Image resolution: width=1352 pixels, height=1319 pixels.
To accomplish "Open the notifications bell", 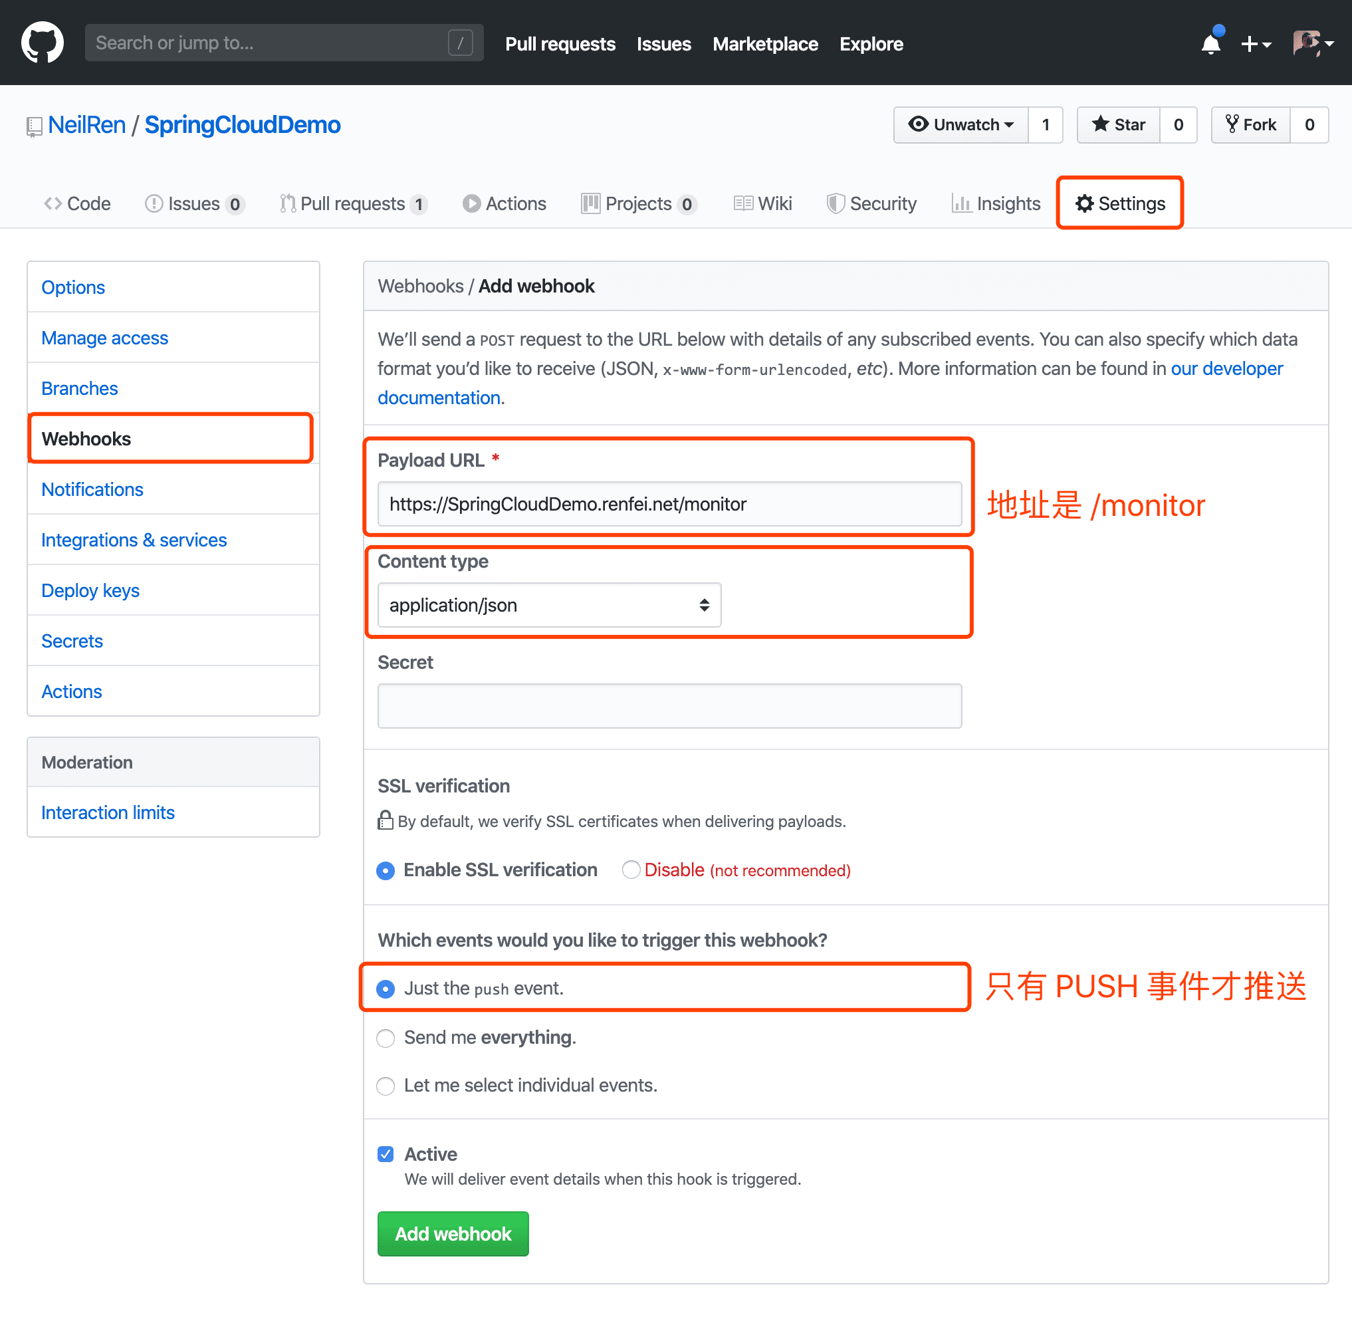I will tap(1210, 43).
